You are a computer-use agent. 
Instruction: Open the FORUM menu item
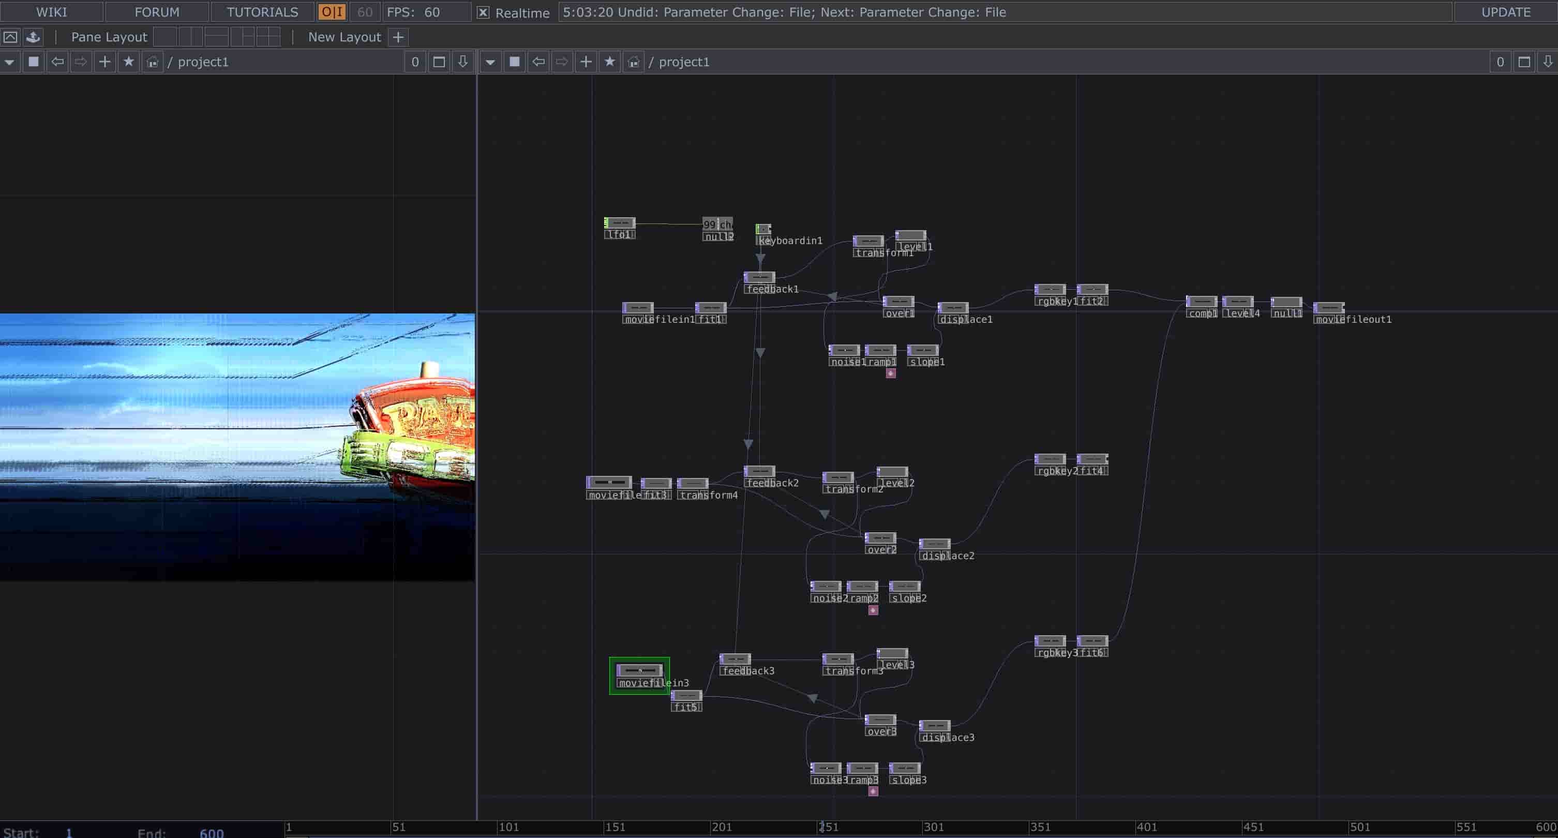tap(157, 12)
